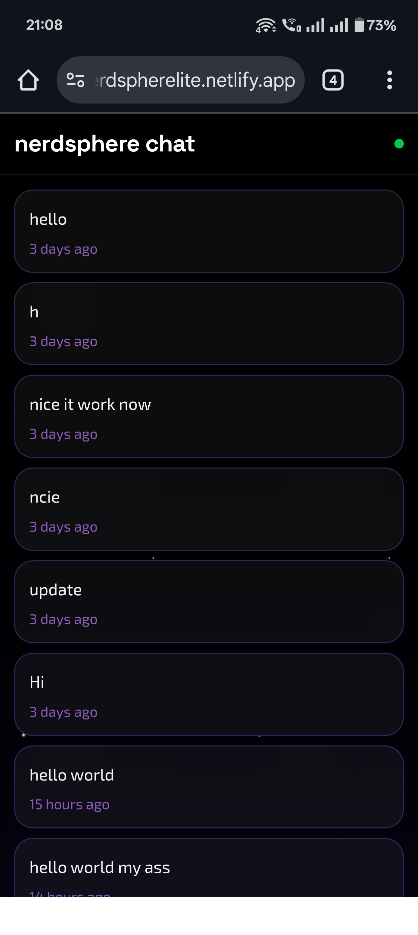Tap the browser home icon
Image resolution: width=418 pixels, height=935 pixels.
click(x=28, y=80)
